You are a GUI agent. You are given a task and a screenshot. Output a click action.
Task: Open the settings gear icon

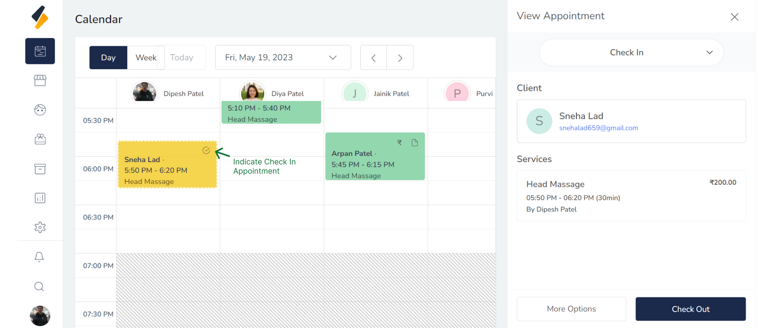pyautogui.click(x=40, y=227)
